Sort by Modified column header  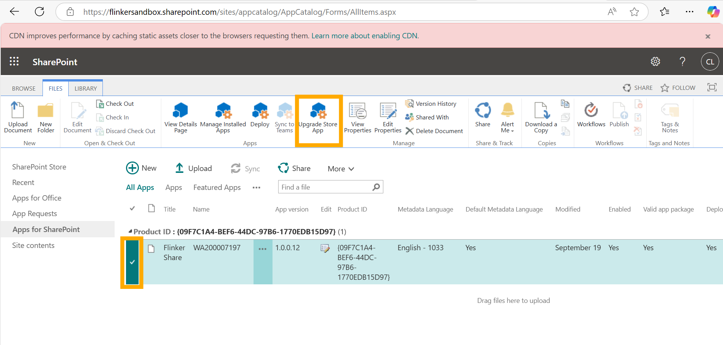tap(568, 209)
